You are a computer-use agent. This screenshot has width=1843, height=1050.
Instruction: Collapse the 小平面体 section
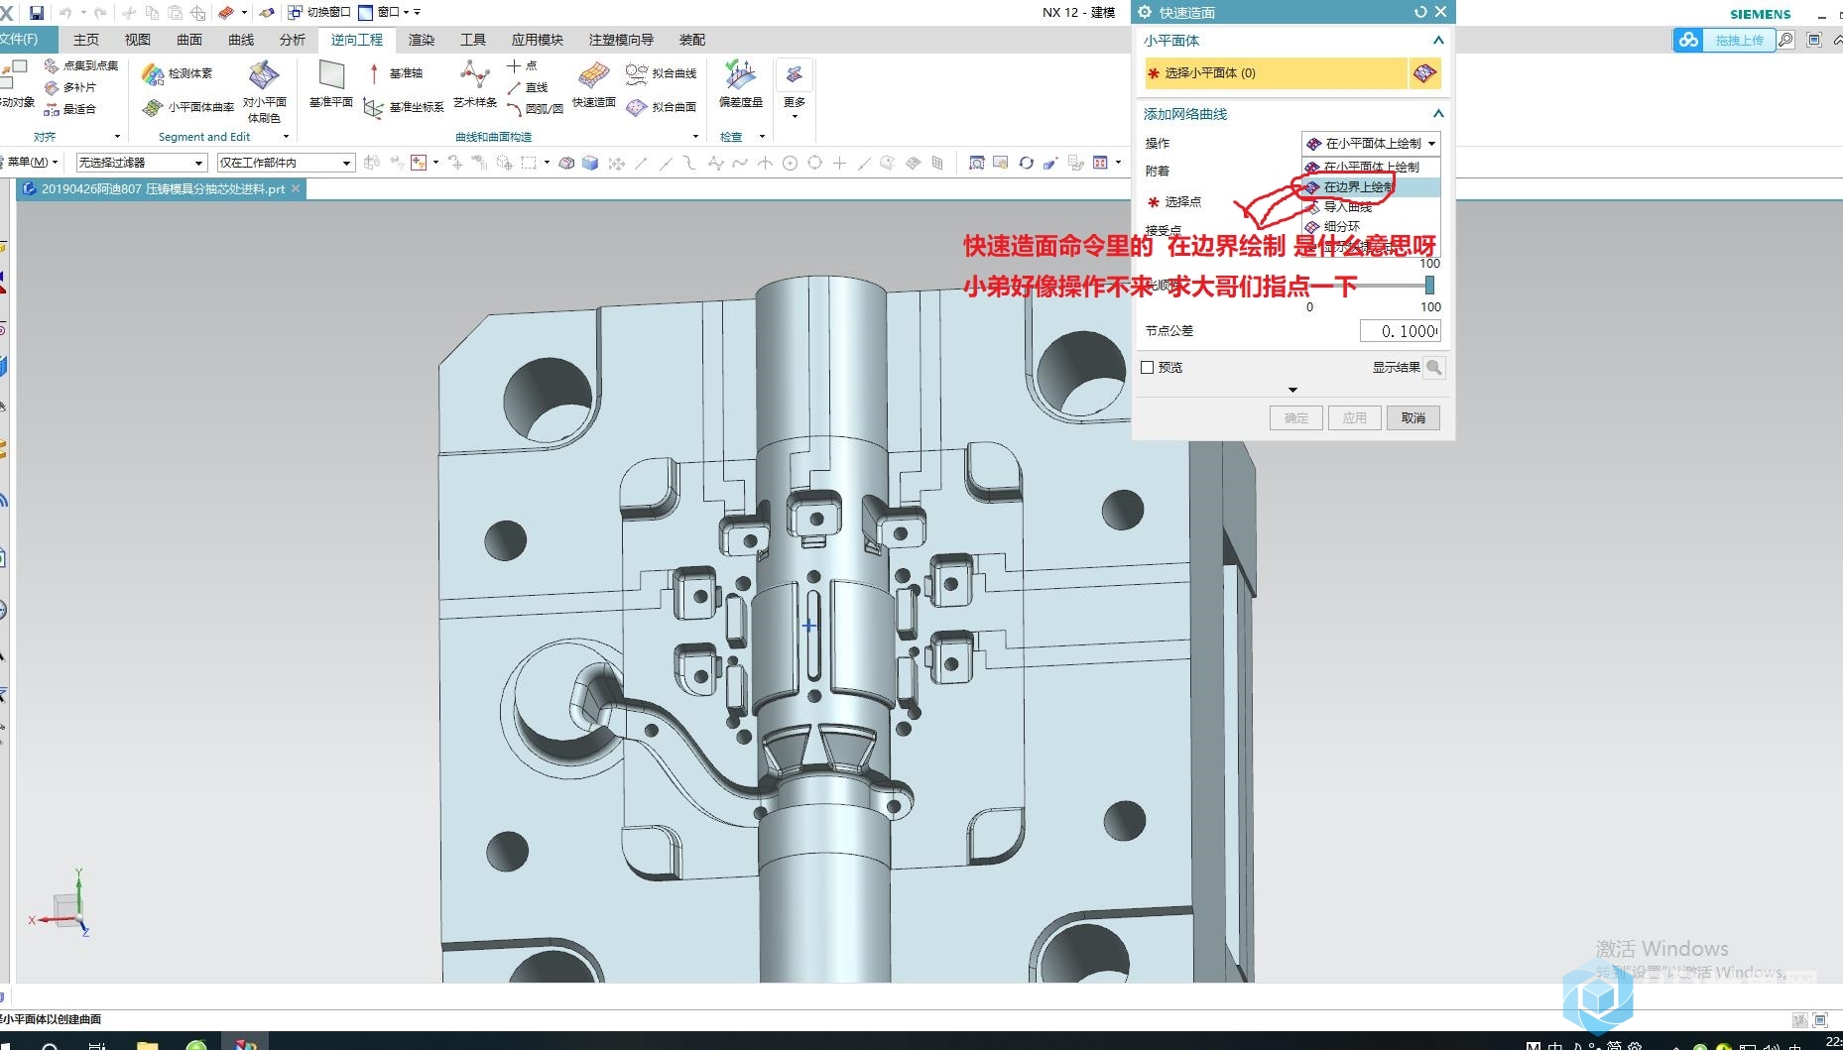(1438, 41)
